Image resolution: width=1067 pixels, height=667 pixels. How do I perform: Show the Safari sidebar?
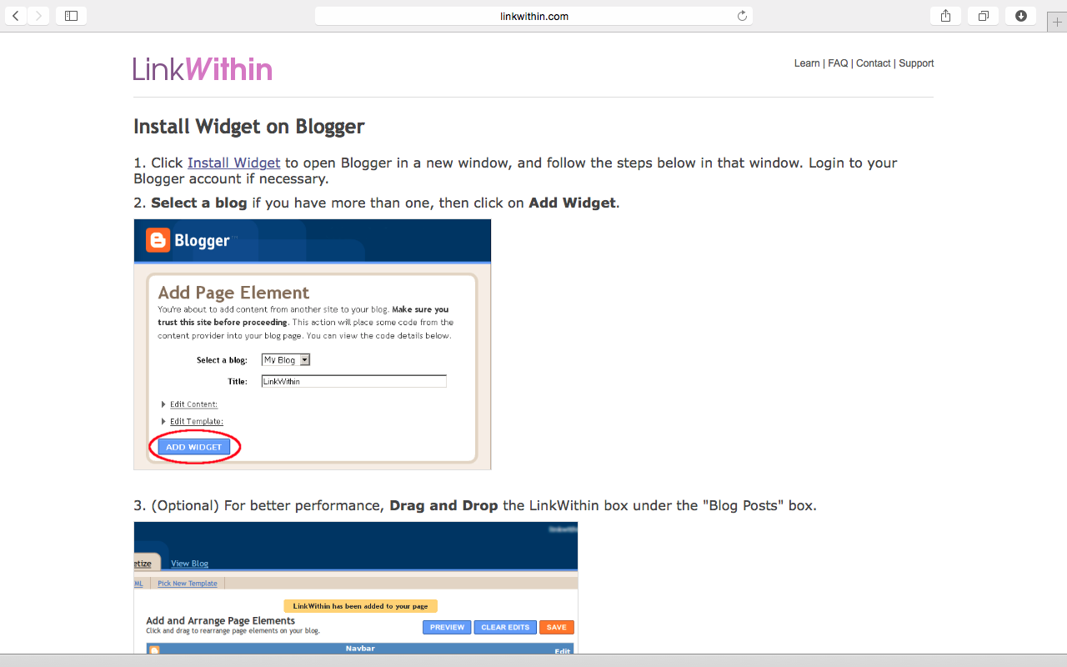pyautogui.click(x=71, y=16)
